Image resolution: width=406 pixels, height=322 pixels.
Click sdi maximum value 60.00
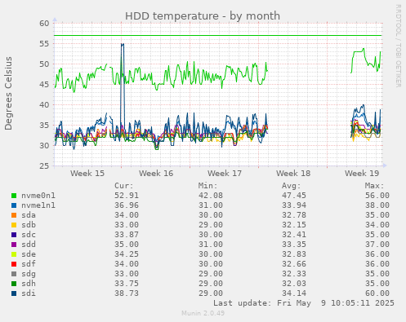(377, 293)
